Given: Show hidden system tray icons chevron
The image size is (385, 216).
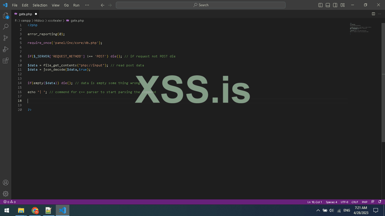Looking at the screenshot, I should [318, 210].
